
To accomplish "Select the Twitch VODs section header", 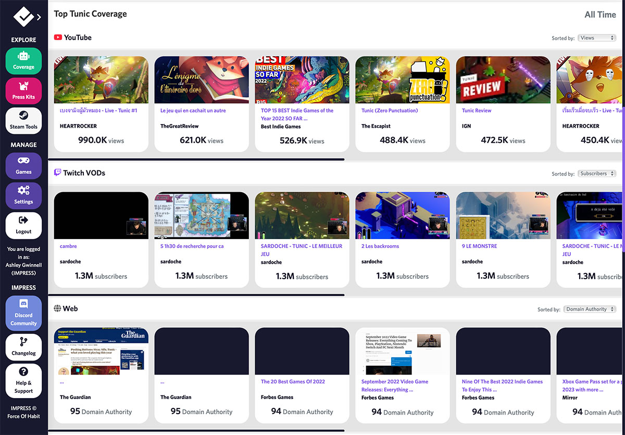I will [80, 172].
